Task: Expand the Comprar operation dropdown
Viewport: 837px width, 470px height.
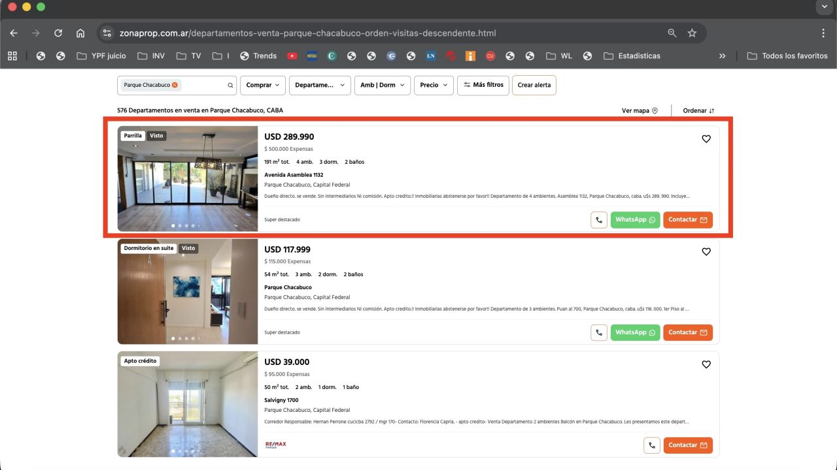Action: (x=264, y=85)
